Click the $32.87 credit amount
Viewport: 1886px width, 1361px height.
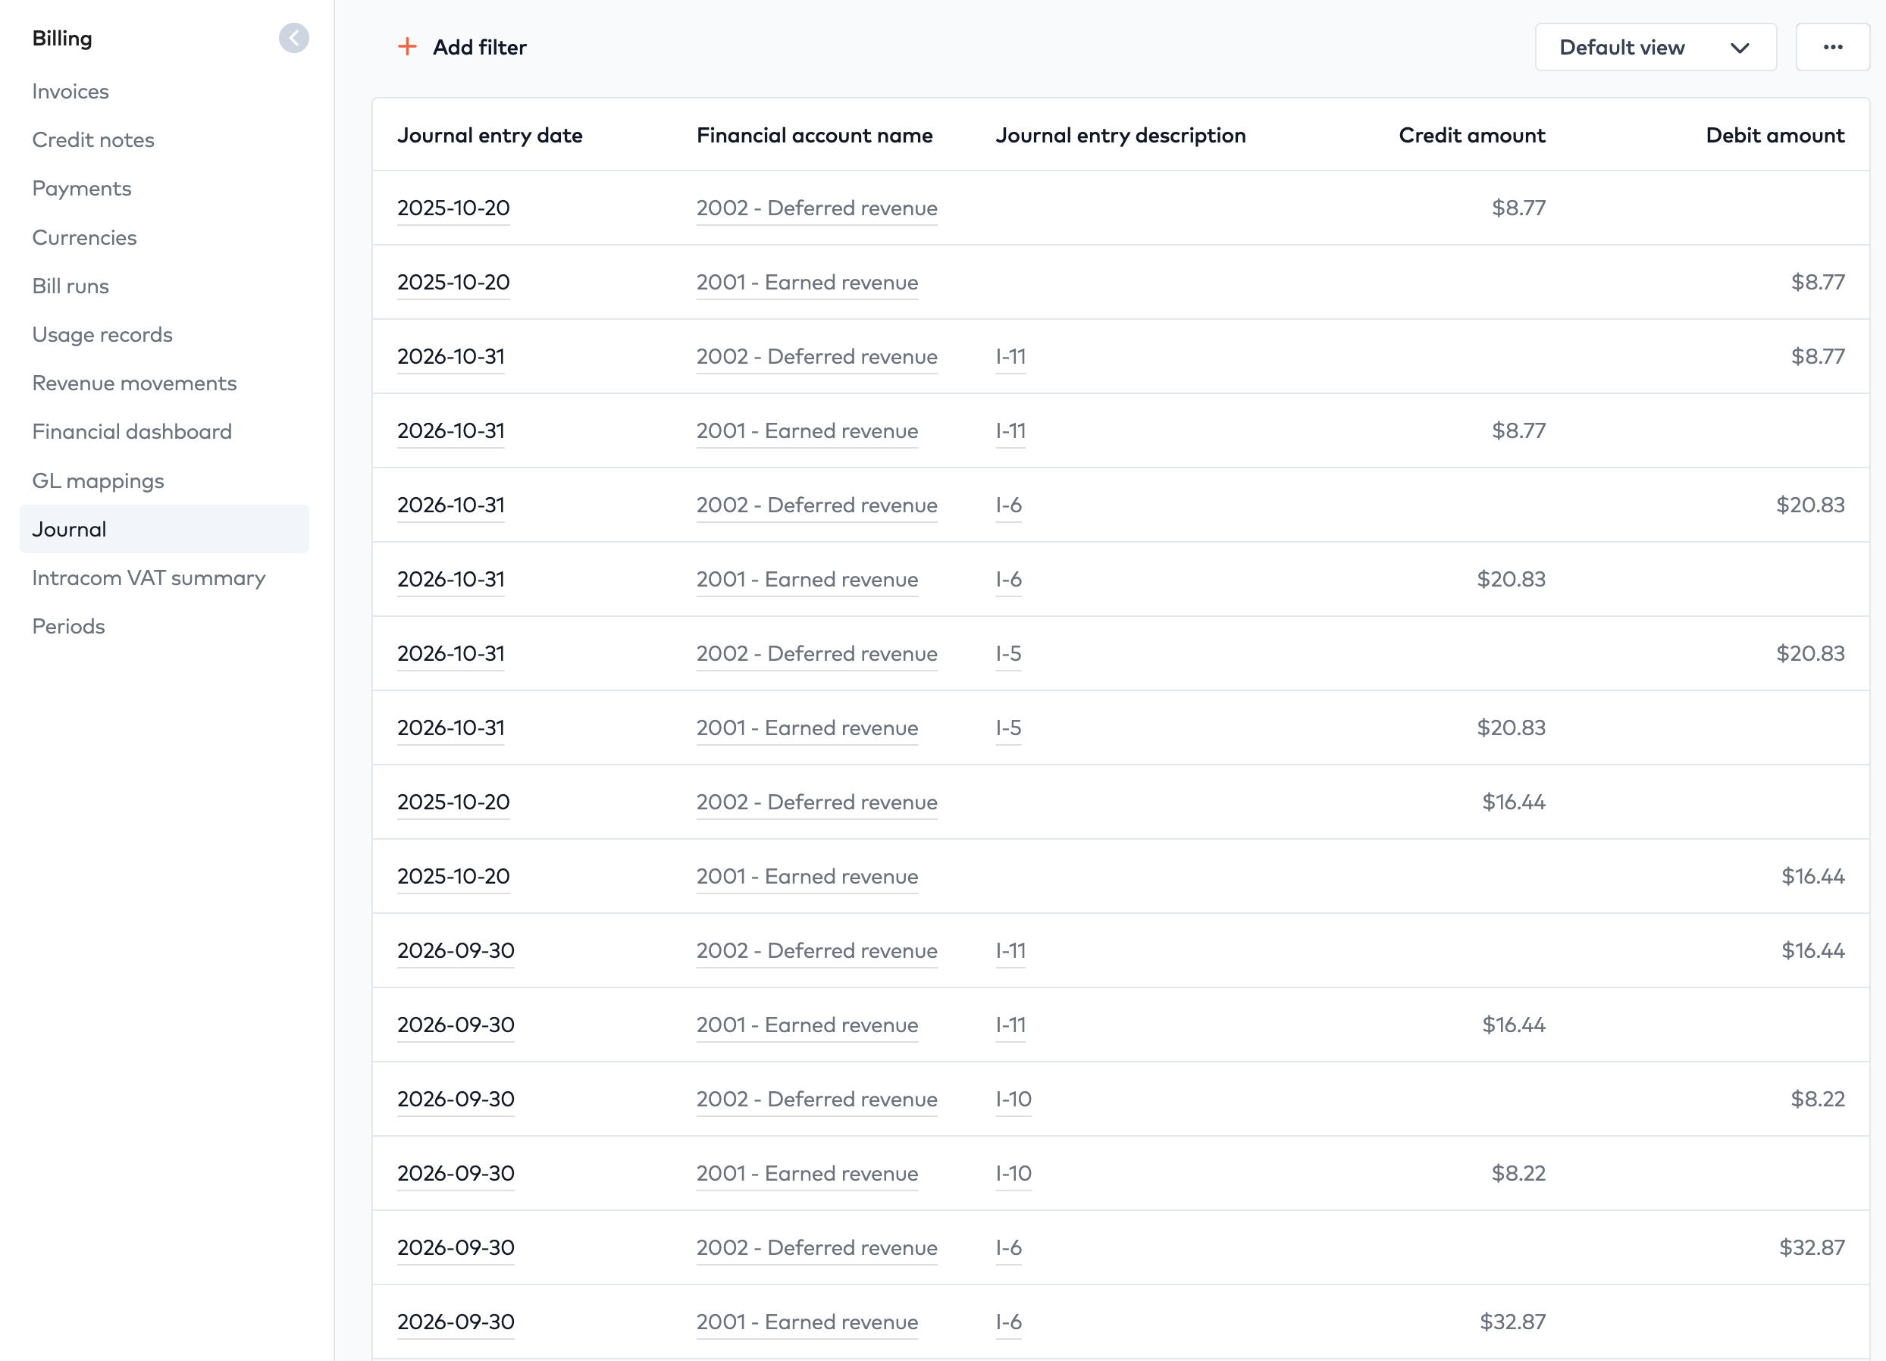click(1512, 1322)
